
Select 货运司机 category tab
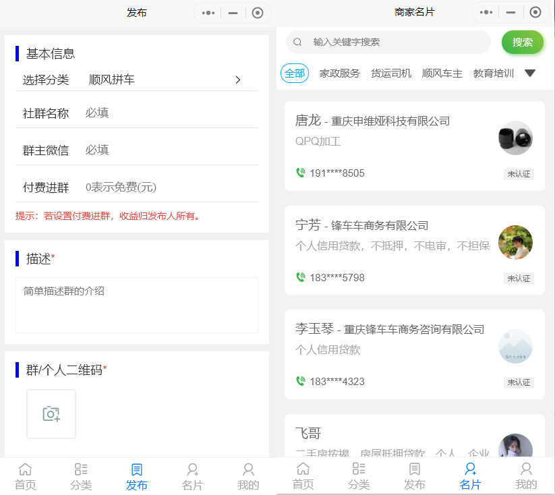[x=390, y=74]
